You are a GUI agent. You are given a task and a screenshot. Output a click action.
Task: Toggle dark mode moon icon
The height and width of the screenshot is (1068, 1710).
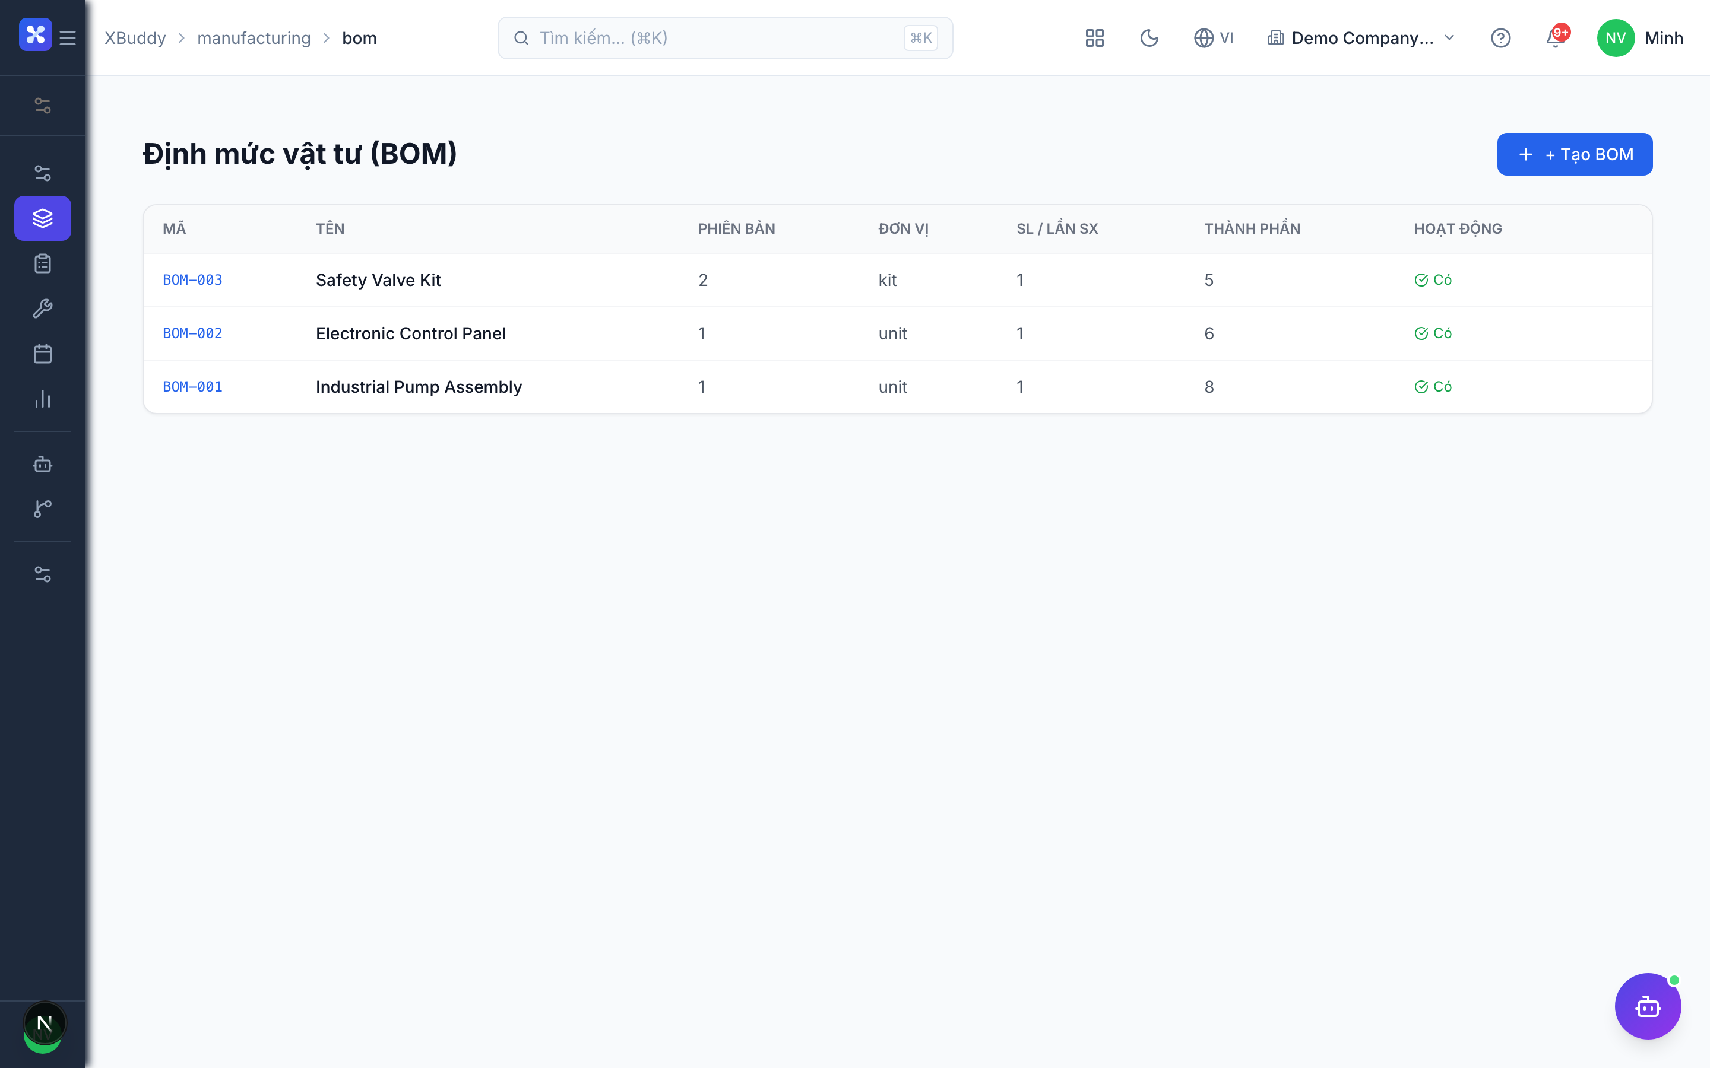(x=1149, y=37)
